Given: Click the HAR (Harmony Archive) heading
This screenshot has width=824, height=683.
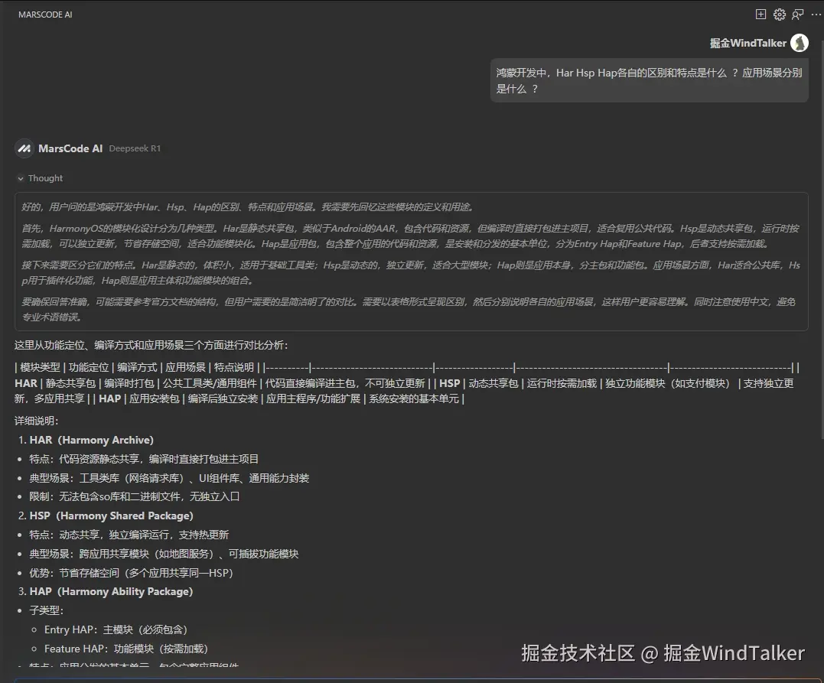Looking at the screenshot, I should (x=92, y=441).
